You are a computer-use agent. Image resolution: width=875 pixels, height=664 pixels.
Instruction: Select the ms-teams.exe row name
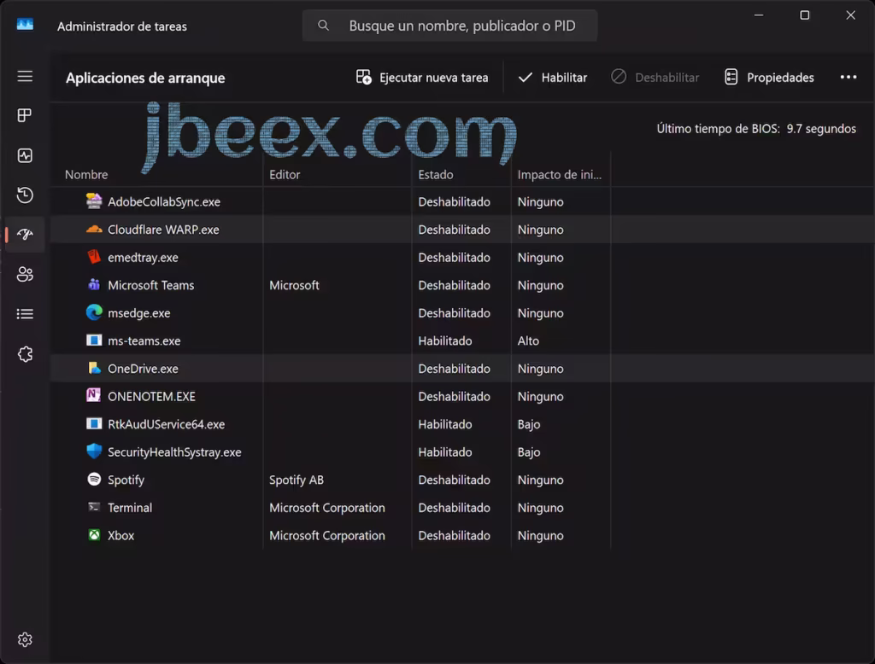click(144, 341)
